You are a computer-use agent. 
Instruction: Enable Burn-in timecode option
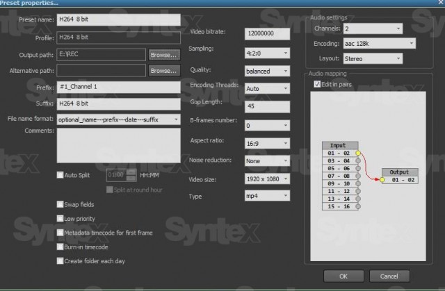[60, 247]
